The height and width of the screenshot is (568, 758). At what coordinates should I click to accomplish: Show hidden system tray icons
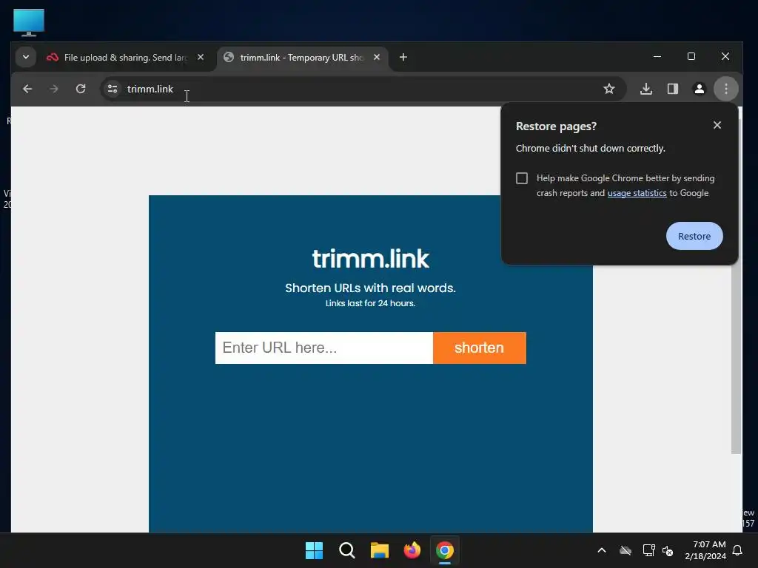click(602, 550)
